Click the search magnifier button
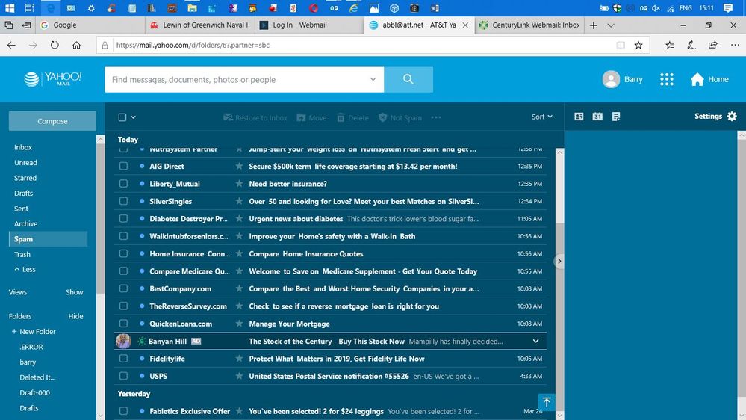 point(408,79)
